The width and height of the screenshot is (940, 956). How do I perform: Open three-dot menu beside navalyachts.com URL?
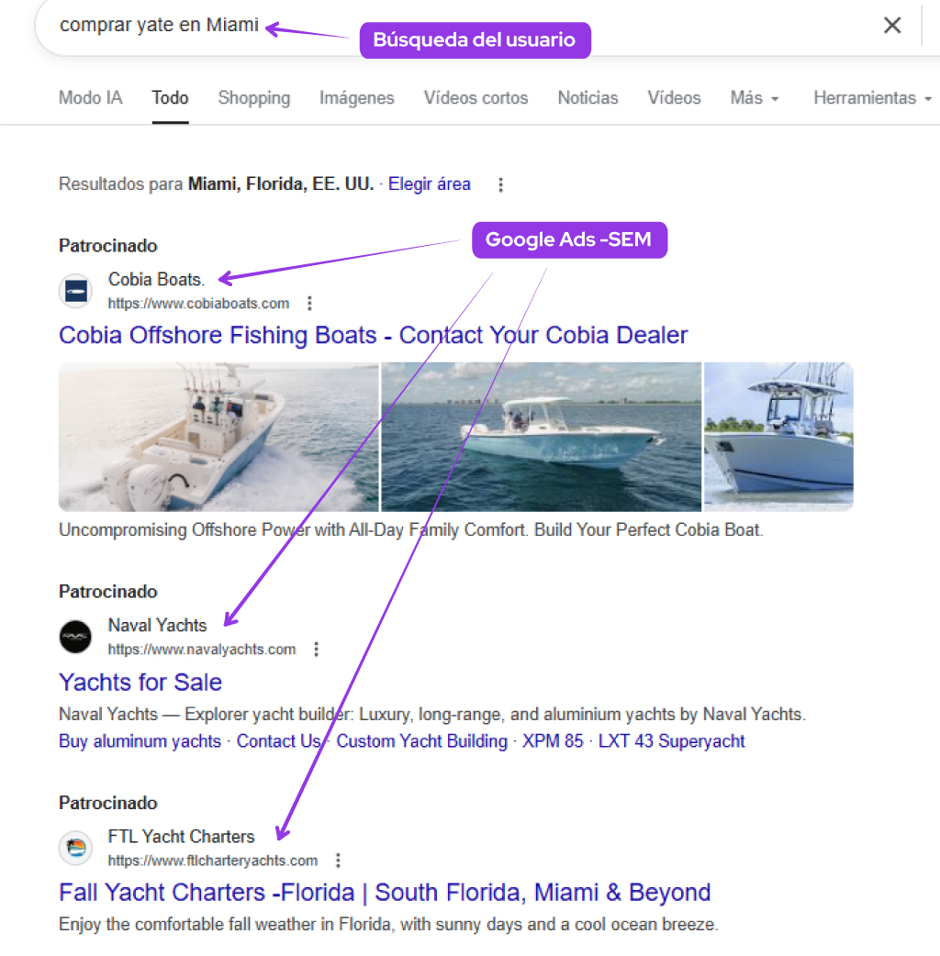point(317,650)
